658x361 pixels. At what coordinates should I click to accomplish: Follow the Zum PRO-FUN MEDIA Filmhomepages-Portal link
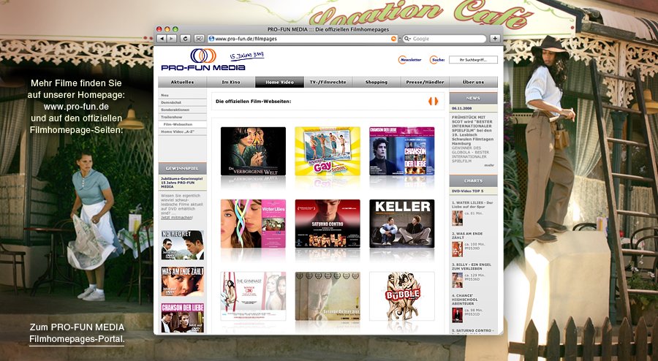[77, 333]
